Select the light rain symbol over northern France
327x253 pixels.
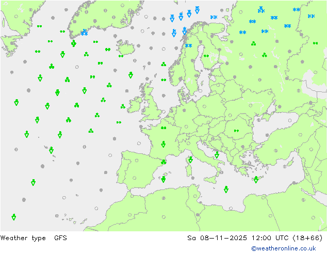[163, 128]
